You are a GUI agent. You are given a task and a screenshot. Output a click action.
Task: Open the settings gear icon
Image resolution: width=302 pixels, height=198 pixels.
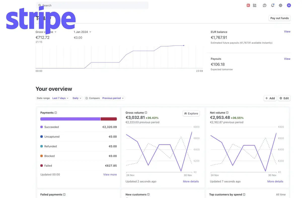(x=281, y=5)
